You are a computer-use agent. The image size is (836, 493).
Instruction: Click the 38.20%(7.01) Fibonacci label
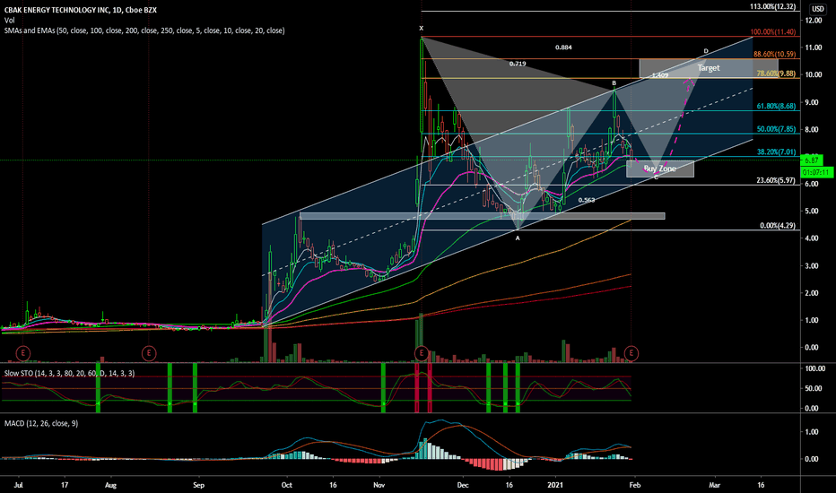776,152
